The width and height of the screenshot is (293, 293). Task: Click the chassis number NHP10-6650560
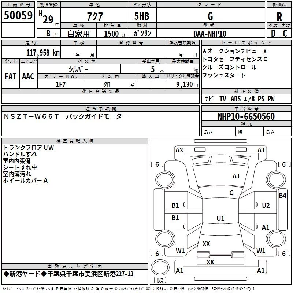pos(246,116)
